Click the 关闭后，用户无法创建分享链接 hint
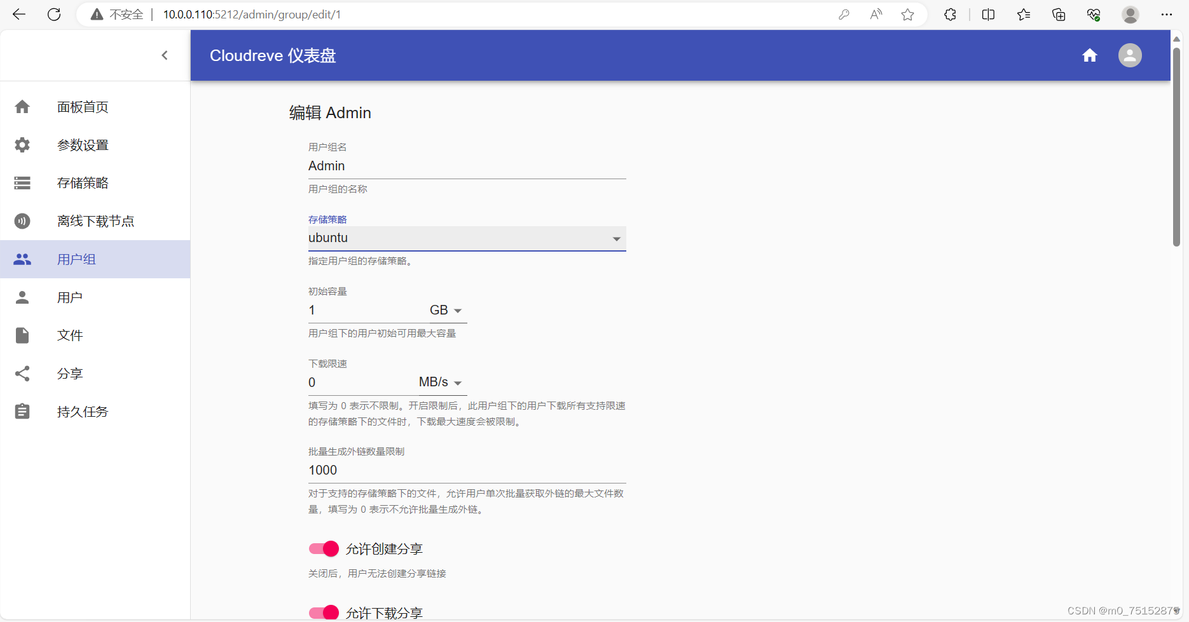The width and height of the screenshot is (1189, 622). point(377,573)
